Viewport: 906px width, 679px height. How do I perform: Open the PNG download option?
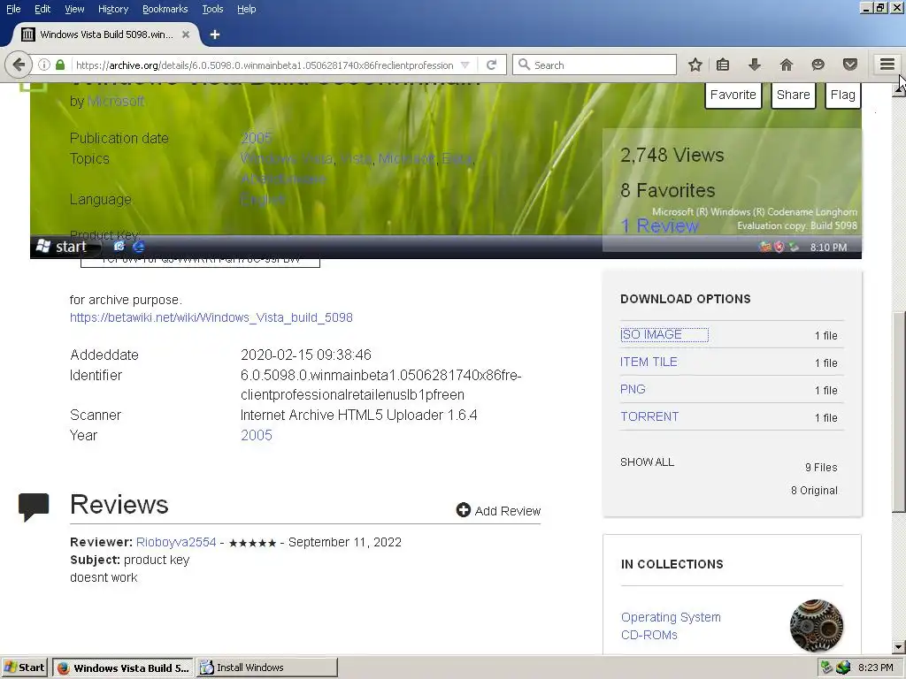coord(633,389)
